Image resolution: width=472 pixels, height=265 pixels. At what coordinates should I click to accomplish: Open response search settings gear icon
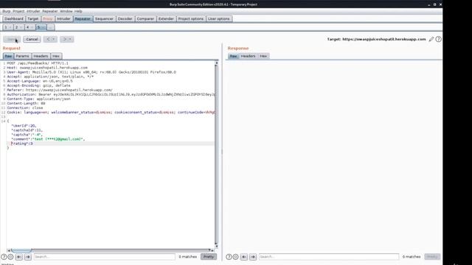pyautogui.click(x=236, y=257)
